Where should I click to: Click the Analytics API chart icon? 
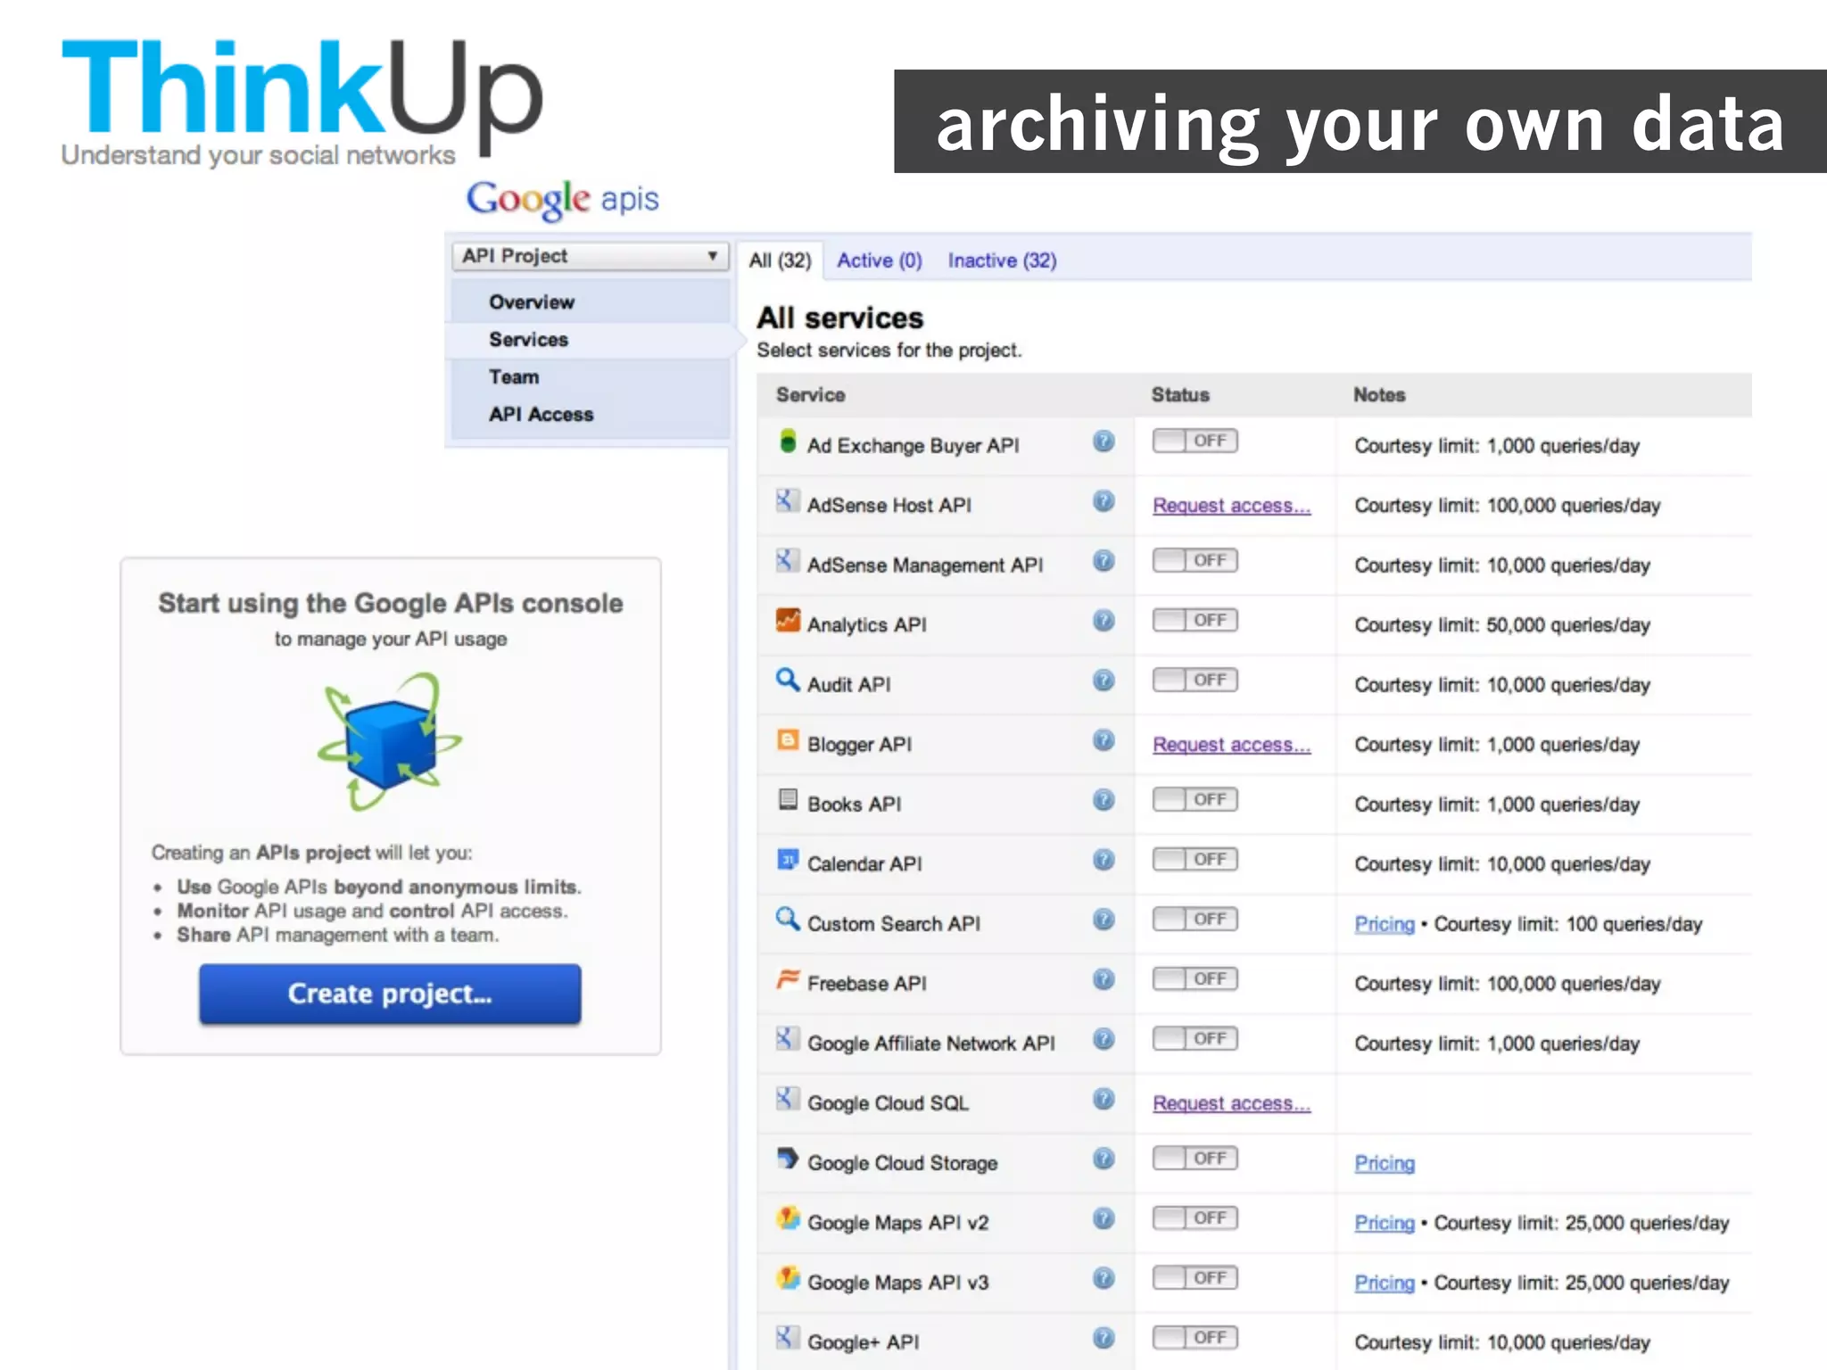(x=787, y=621)
